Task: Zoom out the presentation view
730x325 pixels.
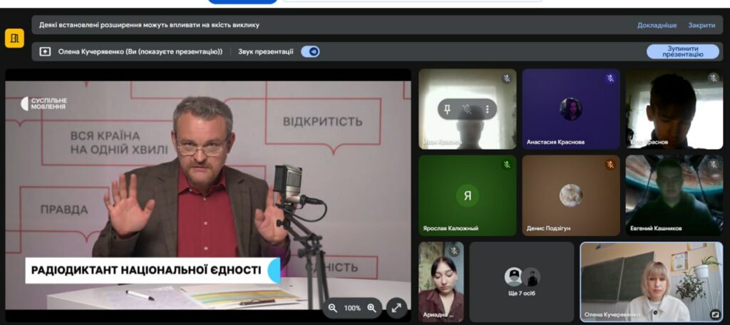Action: click(333, 308)
